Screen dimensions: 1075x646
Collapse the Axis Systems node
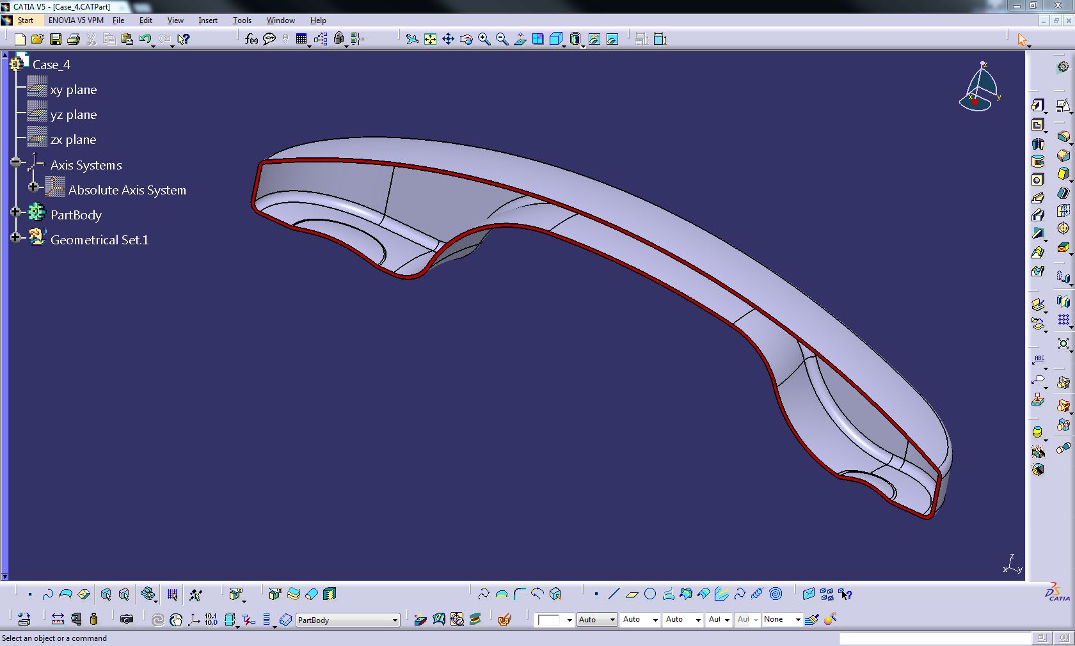15,162
